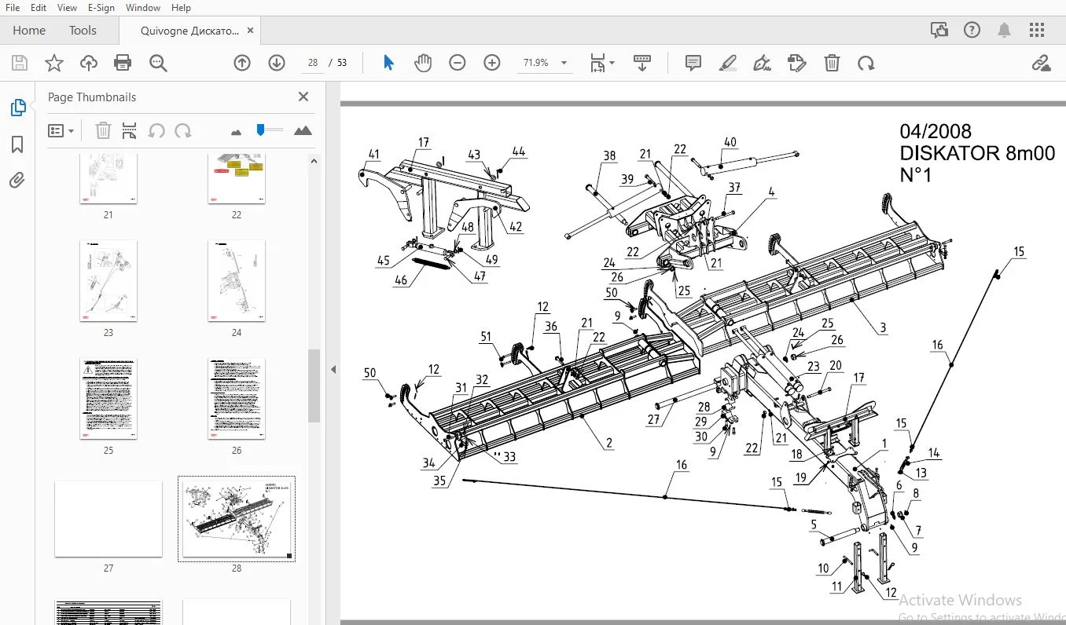Open the Help menu in the menu bar
The image size is (1066, 625).
[x=181, y=8]
